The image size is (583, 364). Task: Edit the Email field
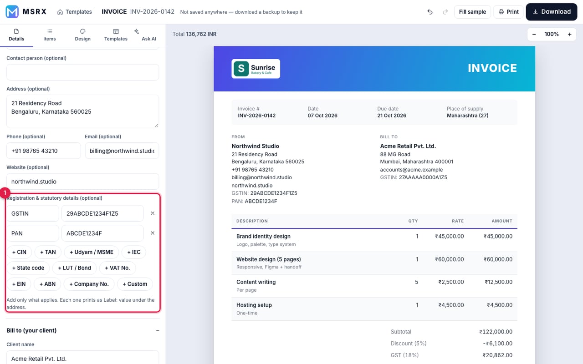122,151
